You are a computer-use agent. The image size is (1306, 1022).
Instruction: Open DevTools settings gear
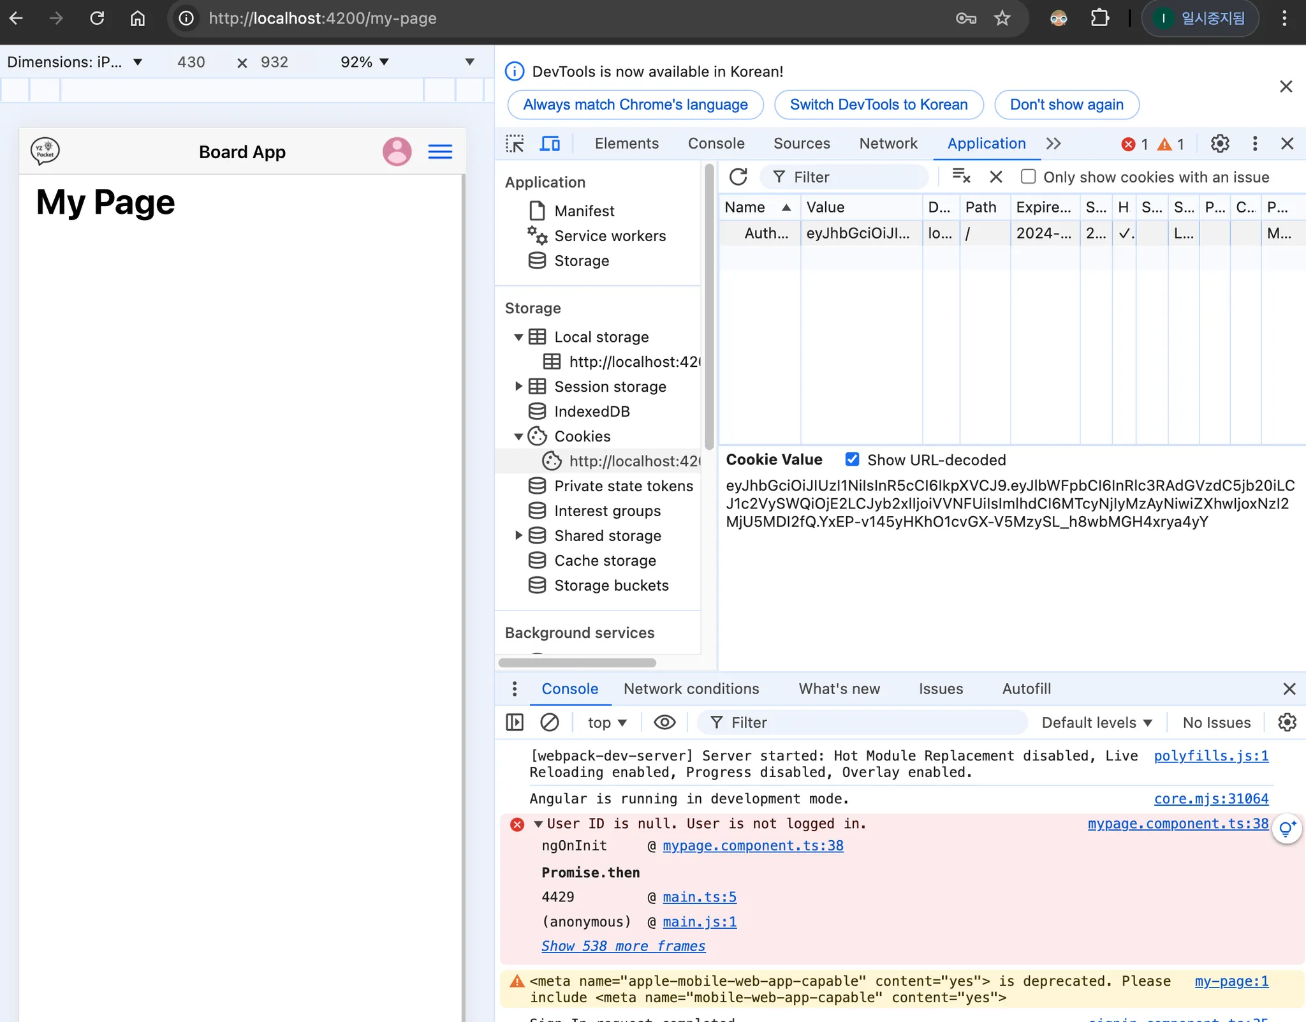pos(1220,144)
